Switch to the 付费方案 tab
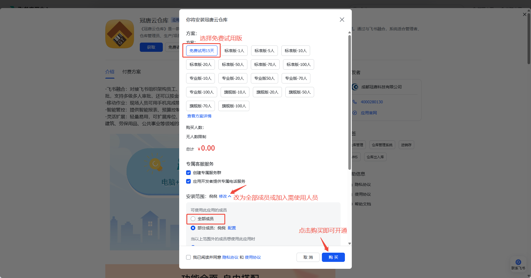The width and height of the screenshot is (531, 278). pyautogui.click(x=132, y=72)
